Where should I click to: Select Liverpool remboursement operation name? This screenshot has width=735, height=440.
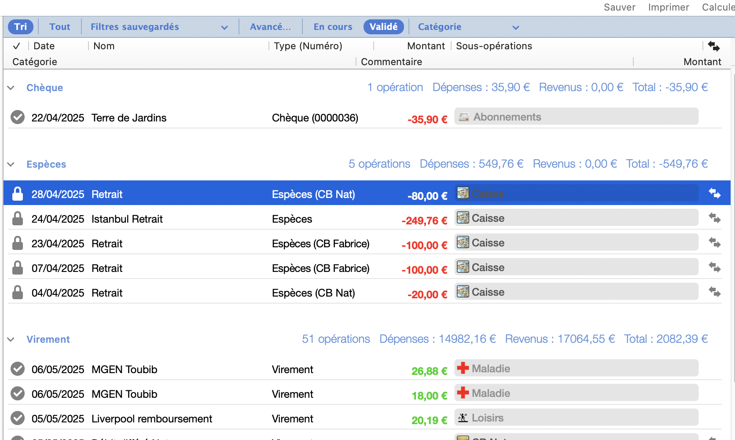(x=152, y=419)
